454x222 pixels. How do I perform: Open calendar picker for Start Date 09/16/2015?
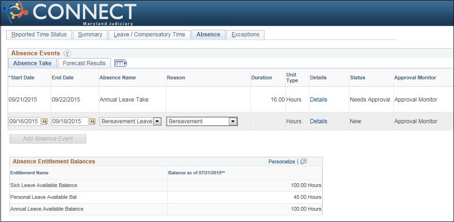[44, 121]
